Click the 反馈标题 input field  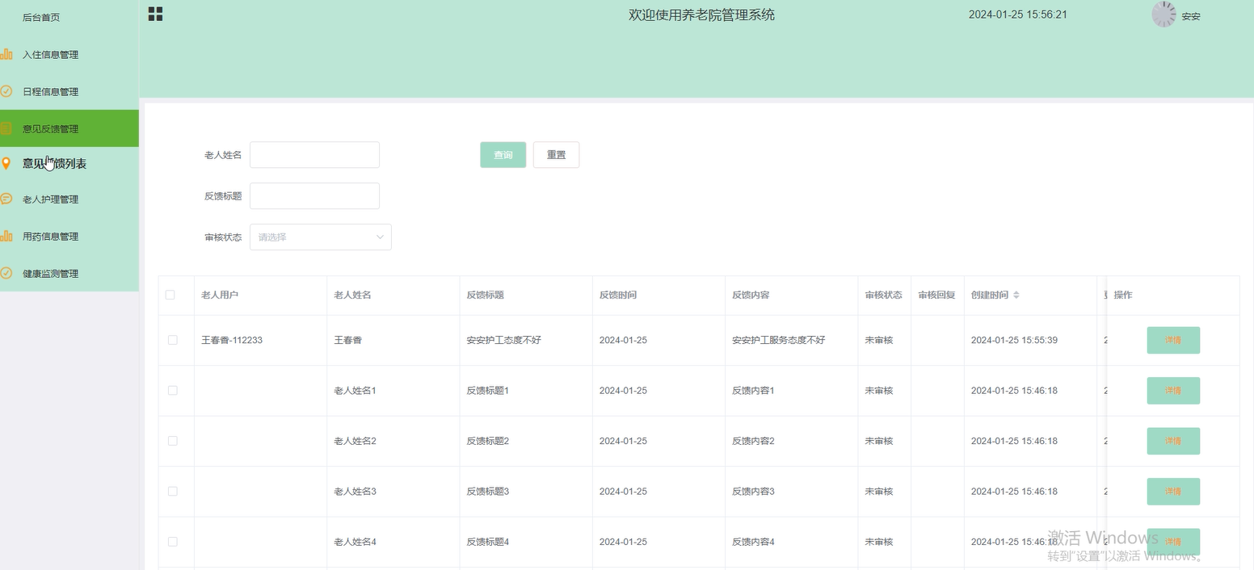click(x=314, y=195)
